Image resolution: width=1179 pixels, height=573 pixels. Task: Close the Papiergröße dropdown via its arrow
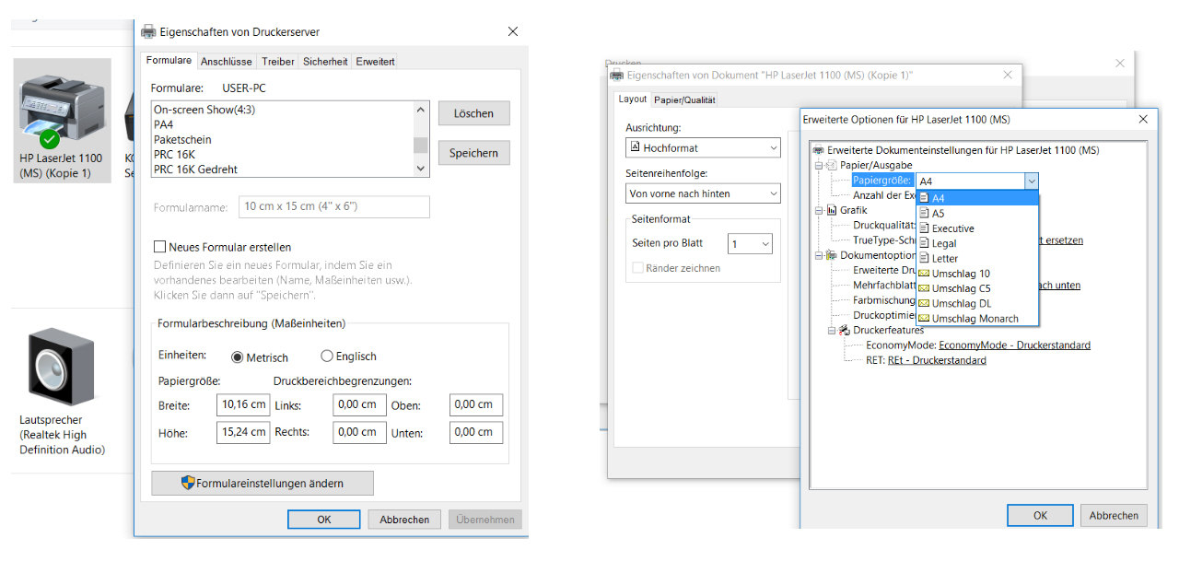pyautogui.click(x=1032, y=181)
